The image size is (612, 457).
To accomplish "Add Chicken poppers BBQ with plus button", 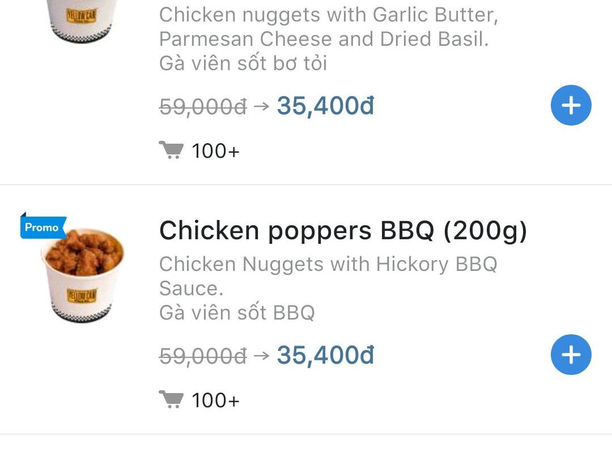I will click(x=571, y=355).
